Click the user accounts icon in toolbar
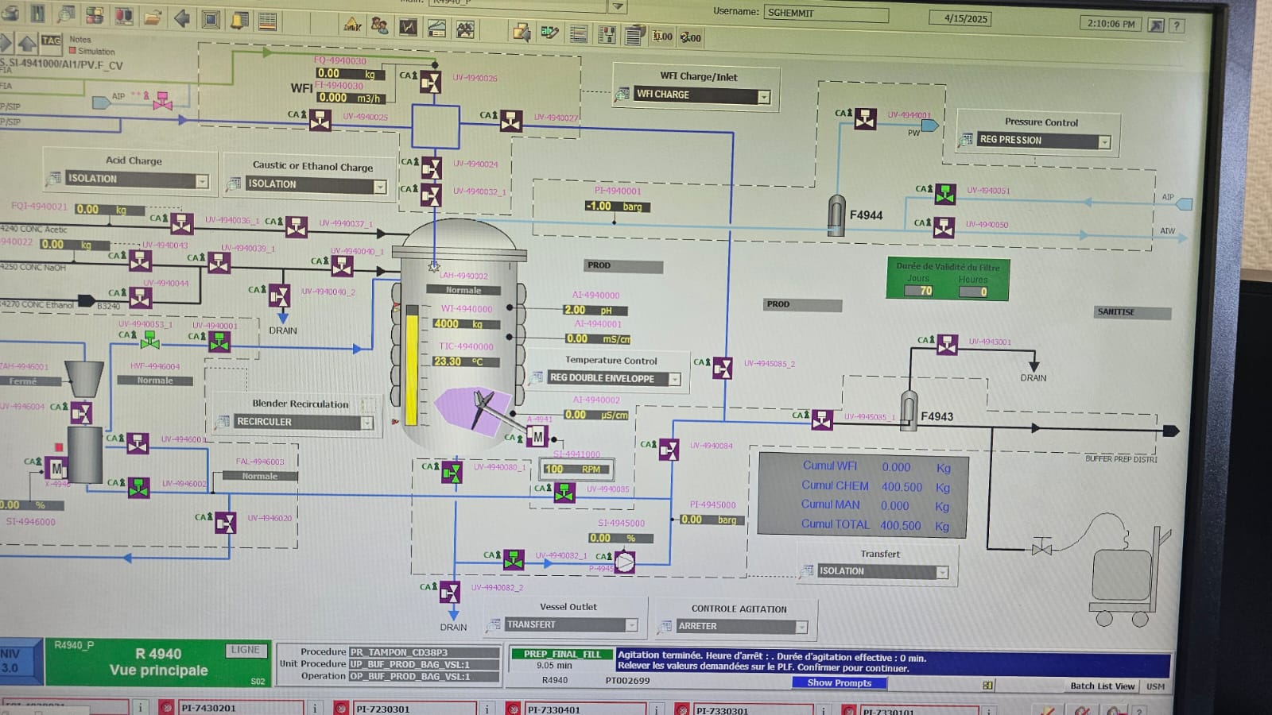Screen dimensions: 1272x715 (379, 27)
